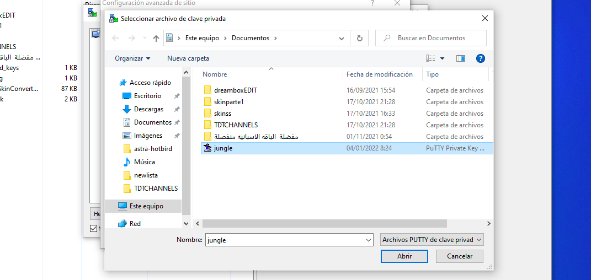Toggle the preview pane icon
Image resolution: width=591 pixels, height=280 pixels.
pyautogui.click(x=461, y=58)
